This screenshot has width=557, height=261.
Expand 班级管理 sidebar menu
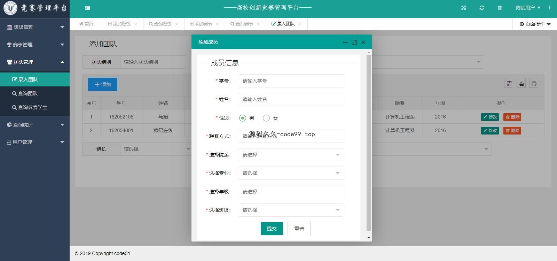(35, 27)
